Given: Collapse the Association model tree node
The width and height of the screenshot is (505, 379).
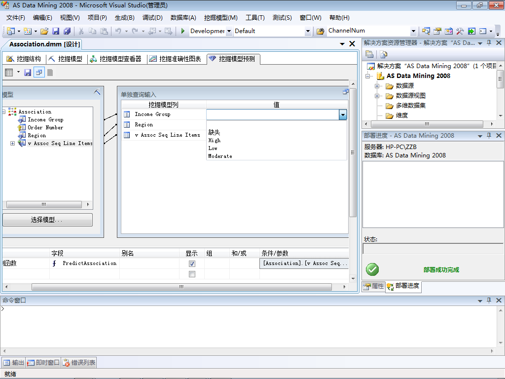Looking at the screenshot, I should coord(4,112).
